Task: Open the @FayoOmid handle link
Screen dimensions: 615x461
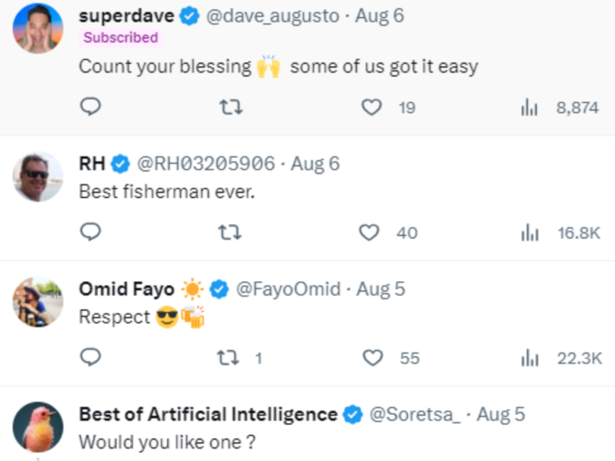Action: (289, 289)
